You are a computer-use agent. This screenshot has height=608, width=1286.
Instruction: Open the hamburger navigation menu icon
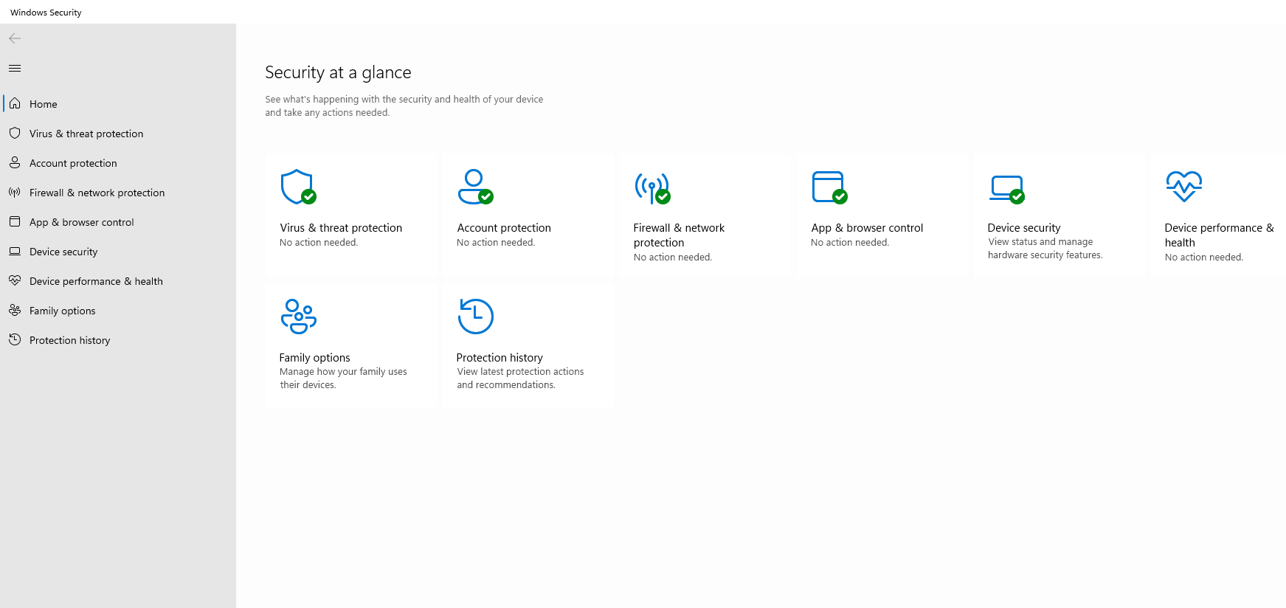(15, 69)
